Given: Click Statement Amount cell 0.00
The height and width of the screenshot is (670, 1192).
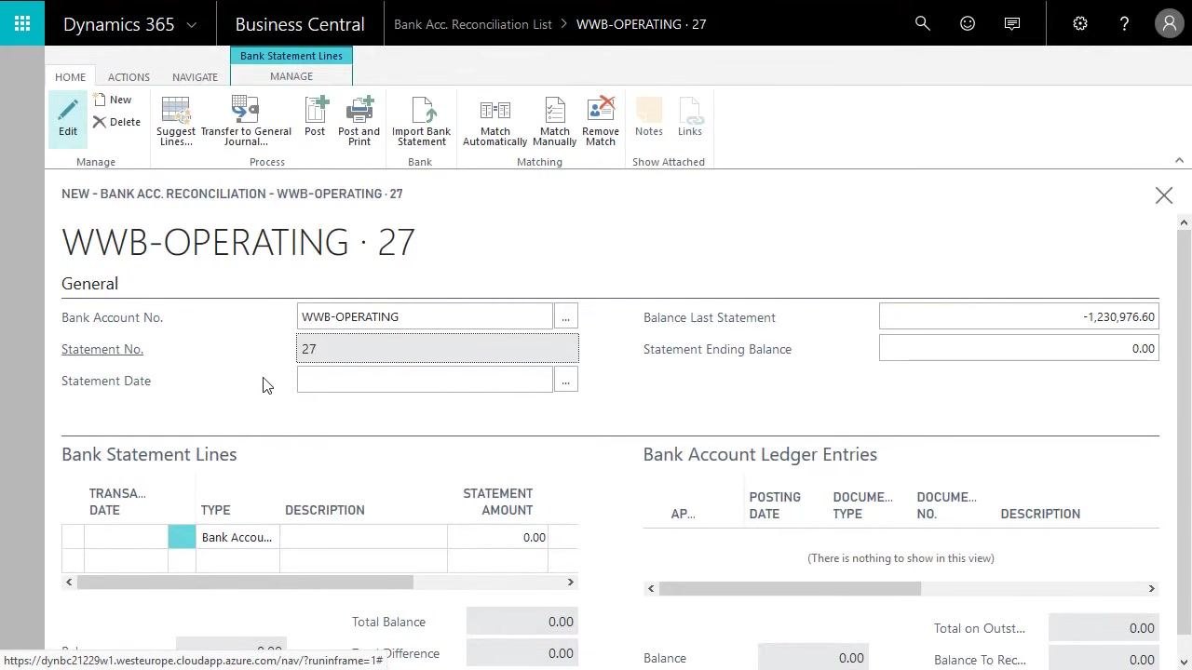Looking at the screenshot, I should coord(497,537).
